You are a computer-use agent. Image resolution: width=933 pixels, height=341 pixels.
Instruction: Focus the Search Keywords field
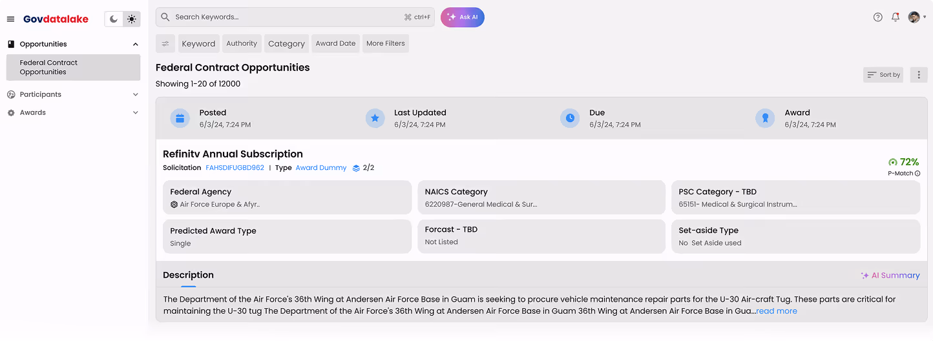[x=295, y=17]
